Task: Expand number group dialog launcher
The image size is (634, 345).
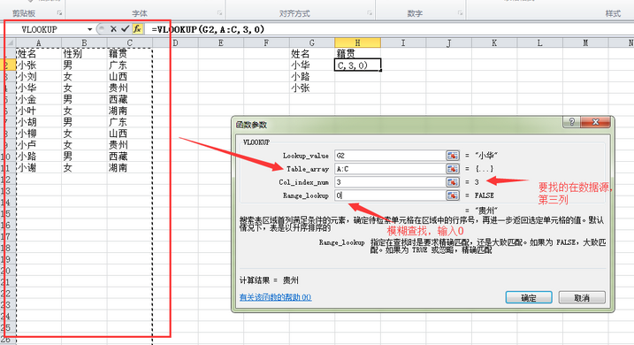Action: [x=460, y=13]
